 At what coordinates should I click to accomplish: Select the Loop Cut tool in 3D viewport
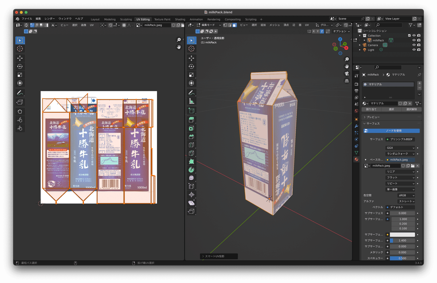192,145
